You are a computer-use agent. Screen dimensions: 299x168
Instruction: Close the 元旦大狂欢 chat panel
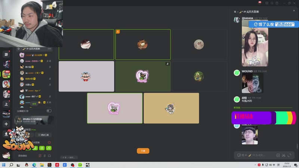tap(294, 11)
